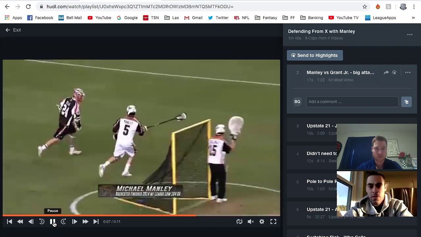Skip back 5 seconds in the clip

tap(42, 222)
